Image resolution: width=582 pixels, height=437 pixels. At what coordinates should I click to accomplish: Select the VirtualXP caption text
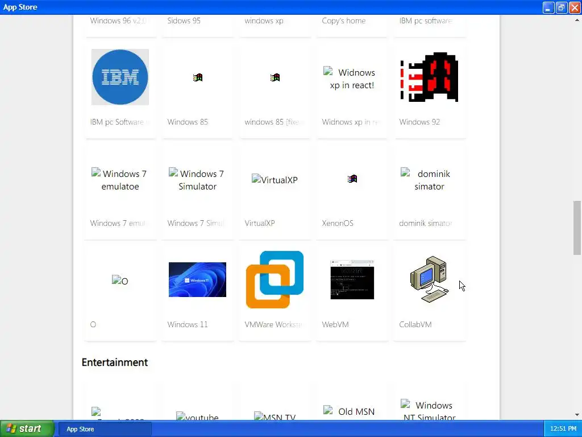click(259, 223)
